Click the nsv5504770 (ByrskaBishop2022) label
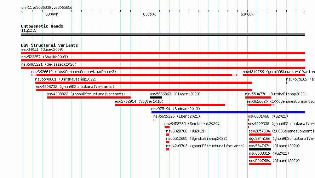 [x=276, y=94]
